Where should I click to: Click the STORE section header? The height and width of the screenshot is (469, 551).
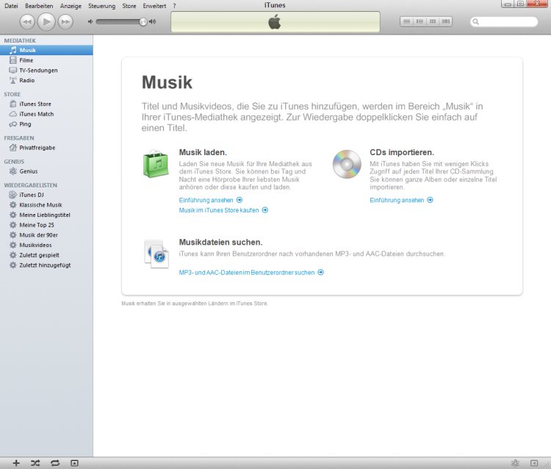click(12, 94)
